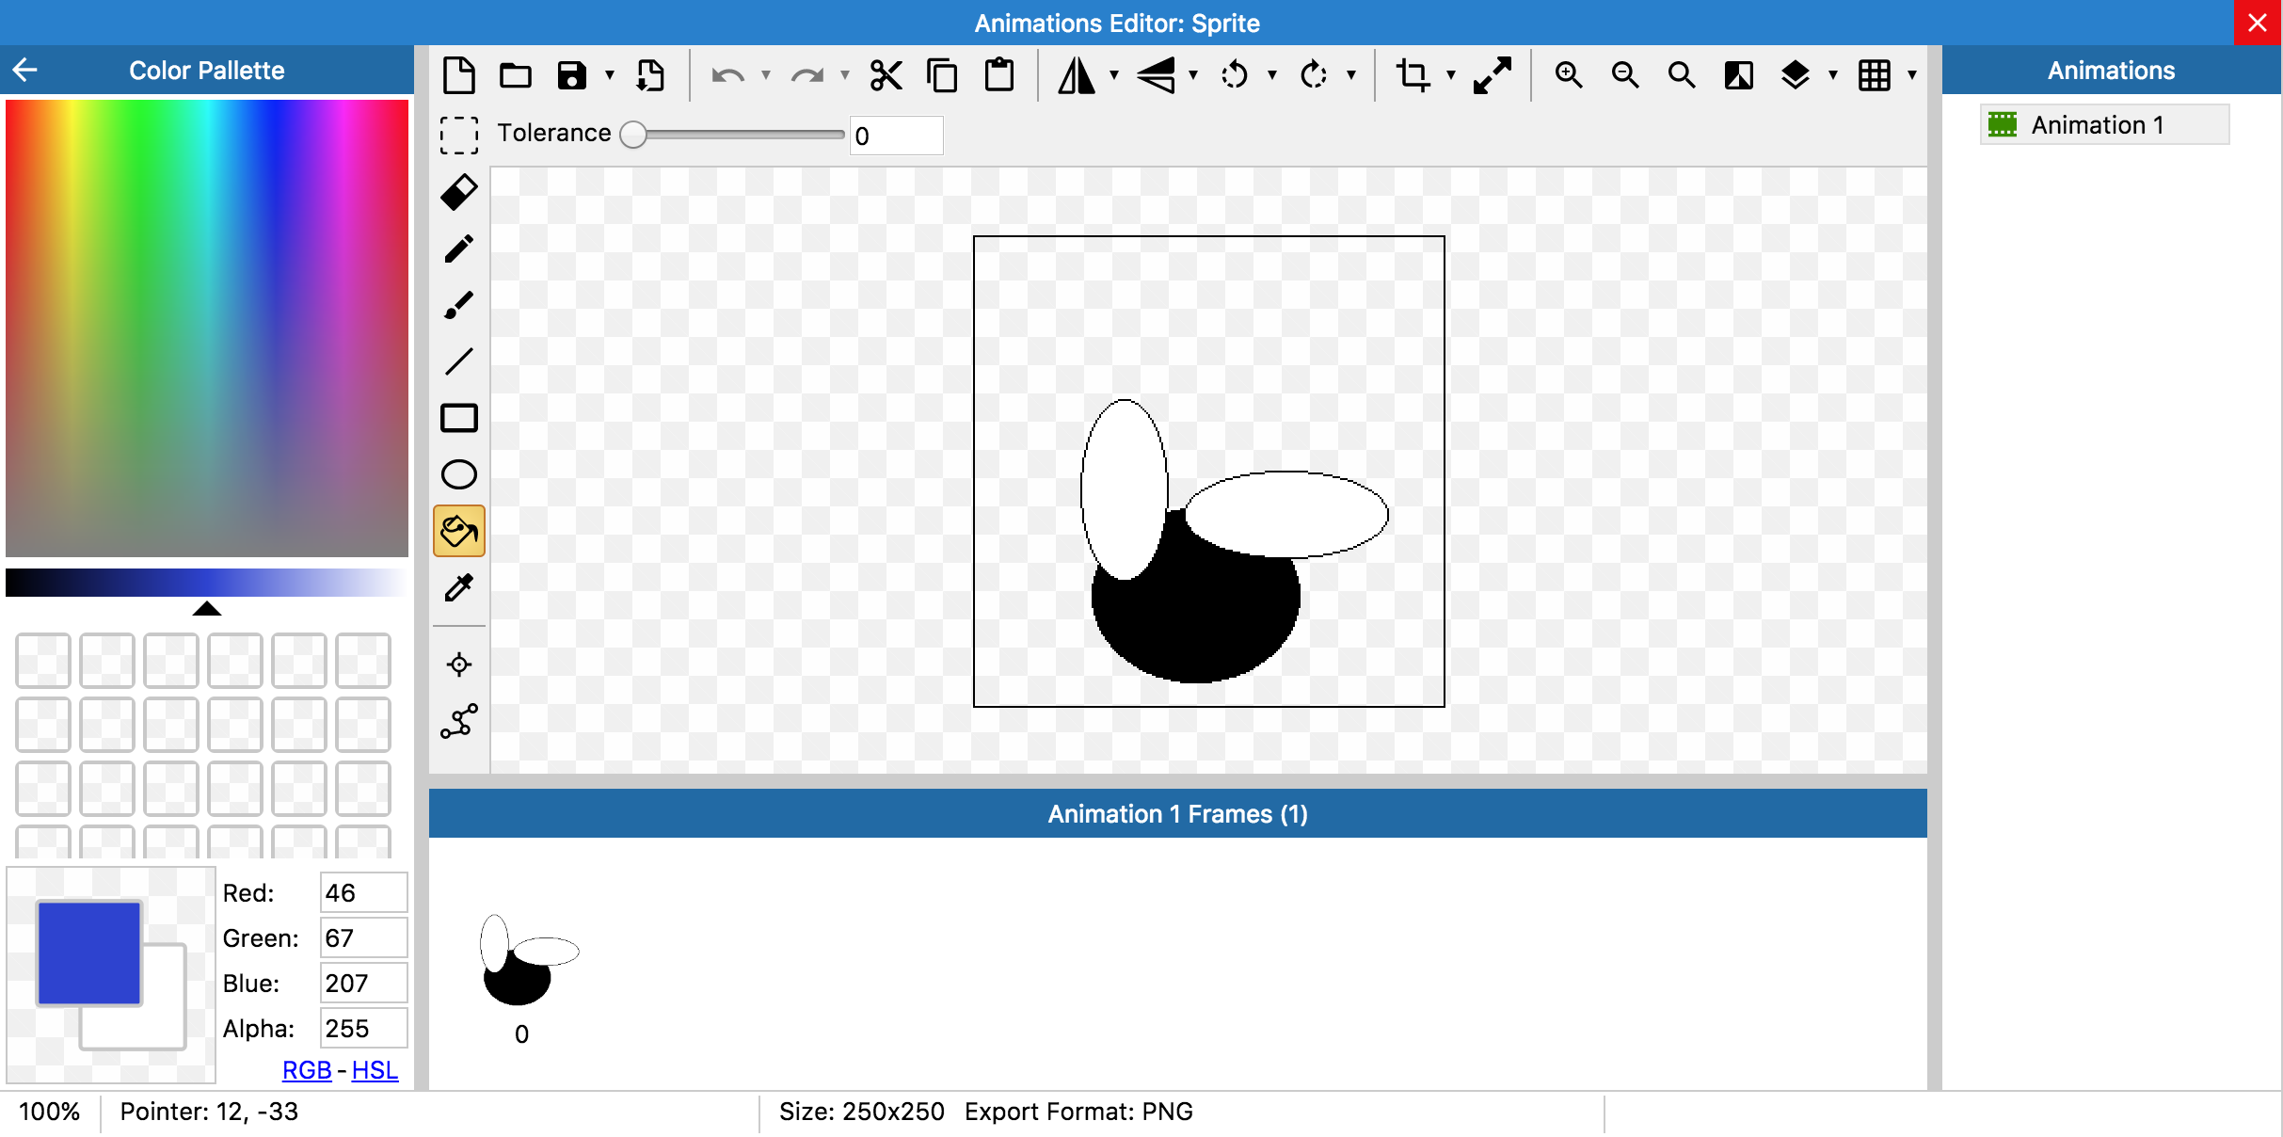This screenshot has width=2283, height=1137.
Task: Click the Zoom In magnifier icon
Action: 1568,74
